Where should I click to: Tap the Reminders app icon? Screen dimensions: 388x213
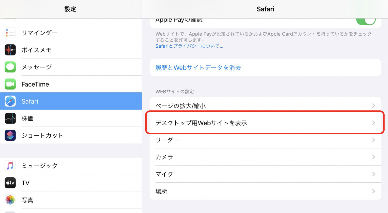coord(10,33)
